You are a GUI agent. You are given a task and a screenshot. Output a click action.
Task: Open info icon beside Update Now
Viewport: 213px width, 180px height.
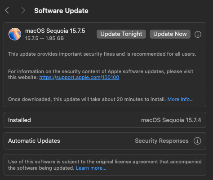click(198, 34)
